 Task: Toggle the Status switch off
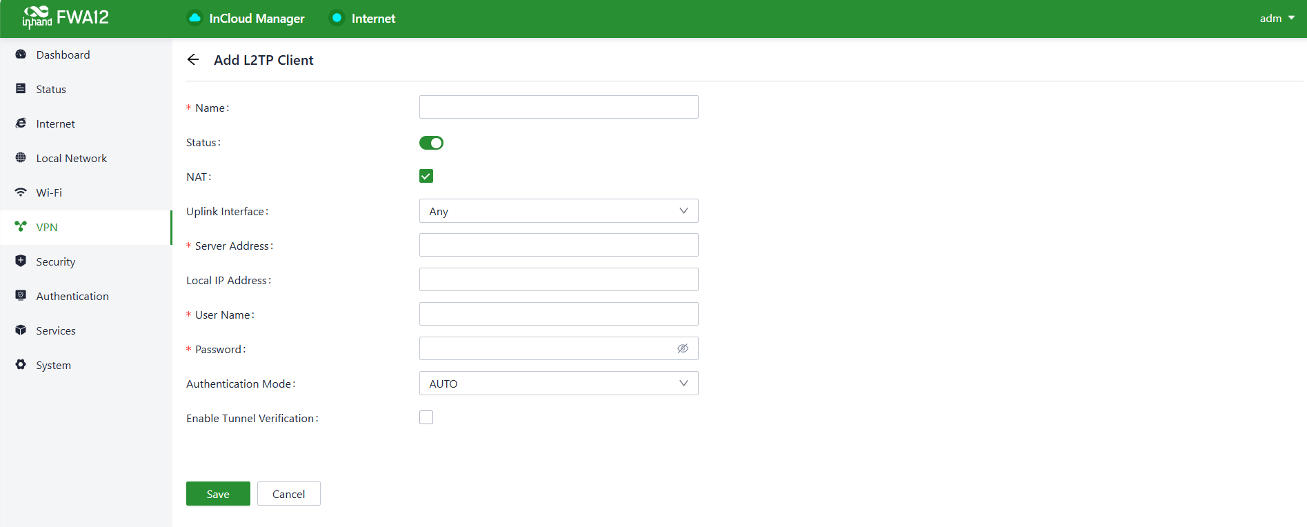click(x=431, y=143)
